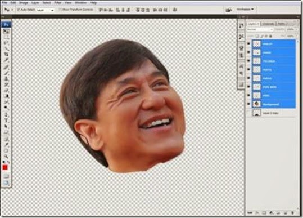Click the trash icon in Layers panel
This screenshot has width=303, height=218.
tap(292, 213)
